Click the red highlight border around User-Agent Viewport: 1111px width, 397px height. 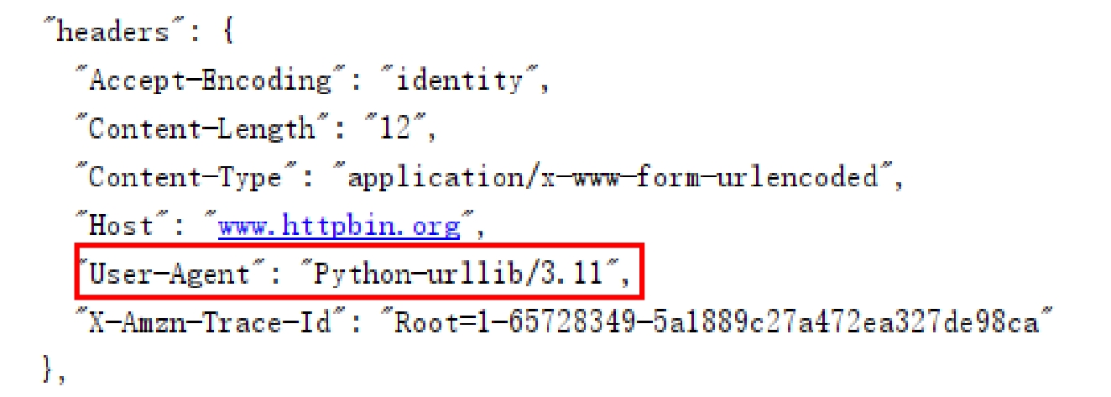[x=359, y=245]
